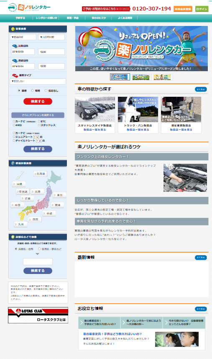Open the チャイルドシート quantity dropdown

click(38, 141)
